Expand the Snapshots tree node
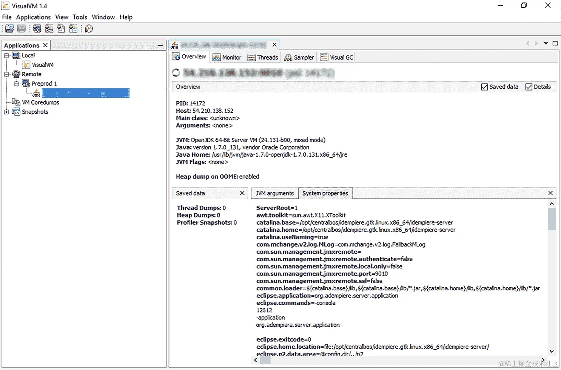Viewport: 561px width, 370px height. pyautogui.click(x=6, y=112)
